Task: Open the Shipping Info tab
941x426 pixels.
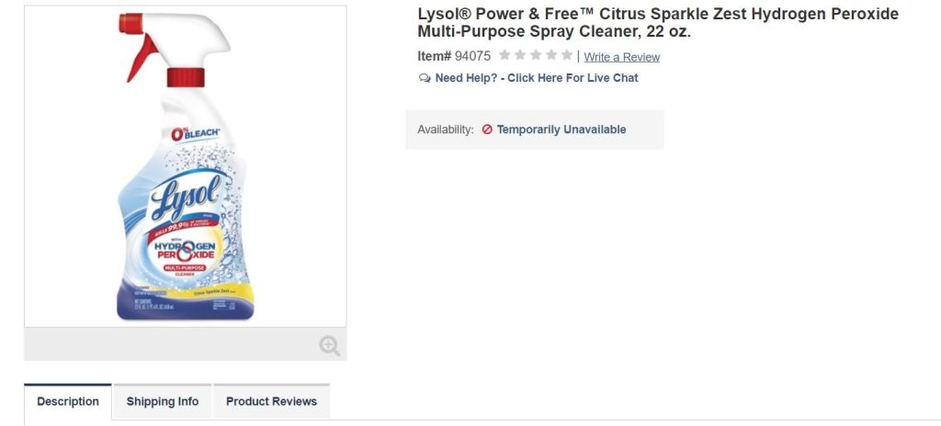Action: [x=163, y=401]
